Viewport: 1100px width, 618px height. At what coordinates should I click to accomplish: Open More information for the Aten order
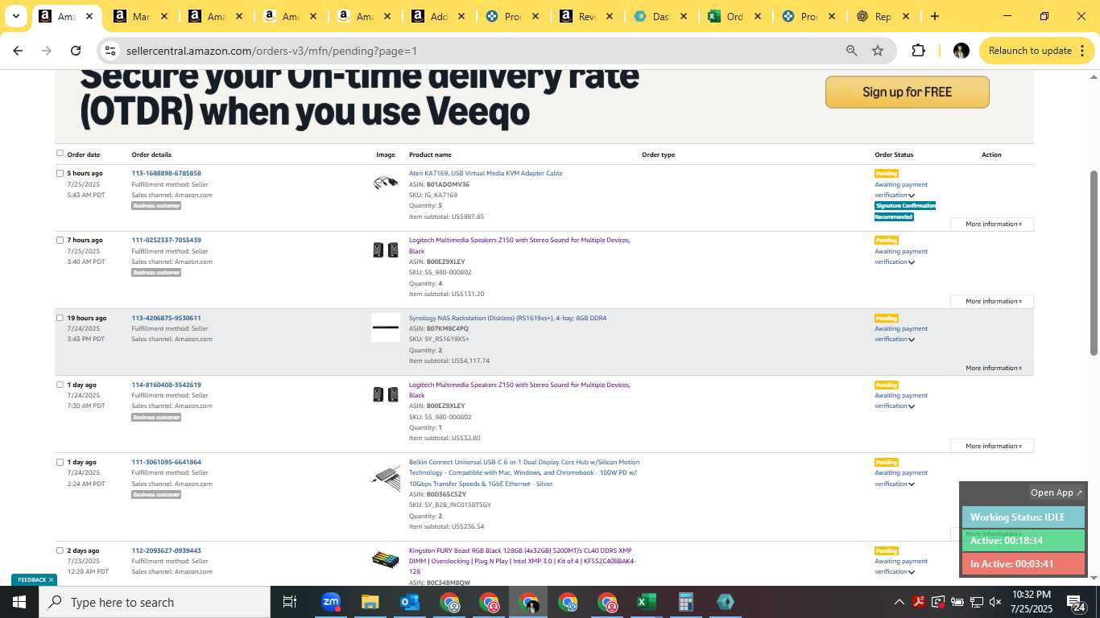(992, 224)
